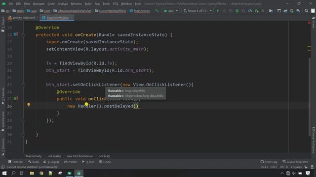316x177 pixels.
Task: Click the Sync Project with Gradle icon
Action: pyautogui.click(x=285, y=11)
